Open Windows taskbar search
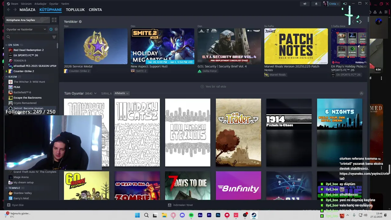Viewport: 391px width, 220px height. click(x=146, y=215)
